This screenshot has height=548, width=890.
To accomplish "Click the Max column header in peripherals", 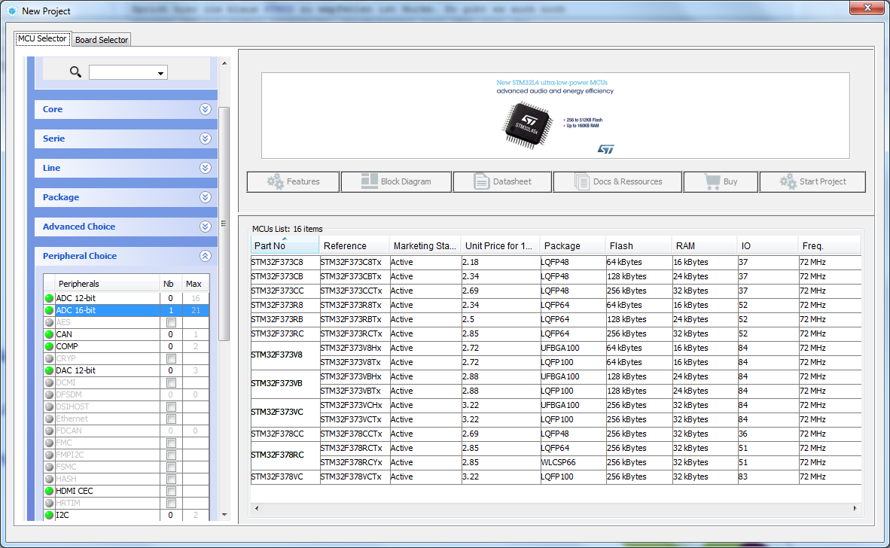I will (x=194, y=284).
